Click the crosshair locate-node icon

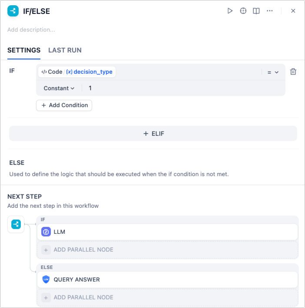tap(243, 11)
